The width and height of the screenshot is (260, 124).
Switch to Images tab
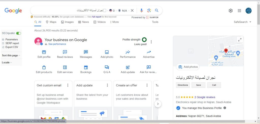click(x=67, y=22)
